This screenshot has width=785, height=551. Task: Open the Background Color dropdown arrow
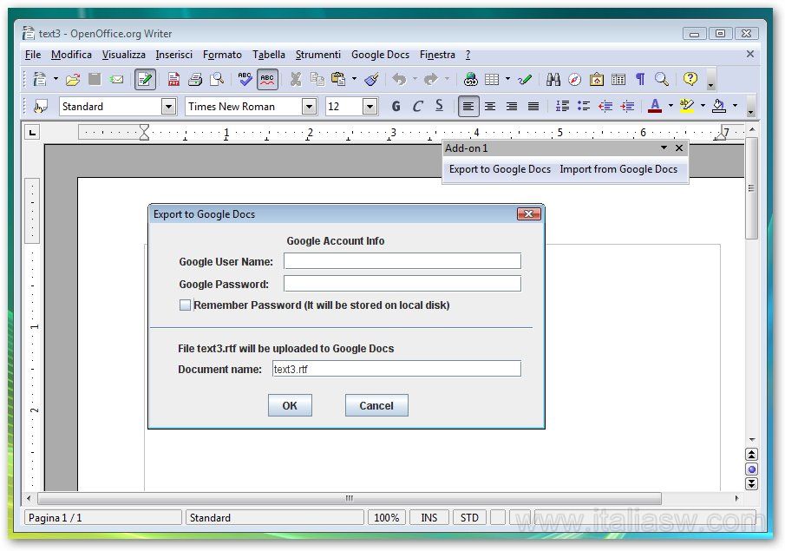(735, 106)
